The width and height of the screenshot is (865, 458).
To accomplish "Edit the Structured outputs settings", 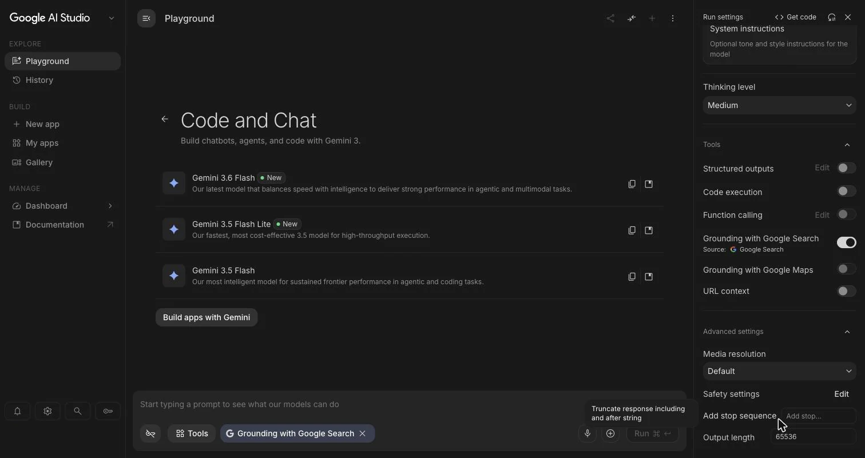I will tap(822, 168).
